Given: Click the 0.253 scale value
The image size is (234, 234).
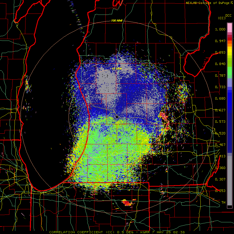Looking at the screenshot, I should [220, 191].
